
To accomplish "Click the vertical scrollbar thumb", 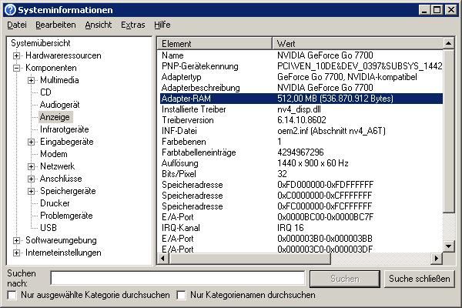I will pos(448,131).
